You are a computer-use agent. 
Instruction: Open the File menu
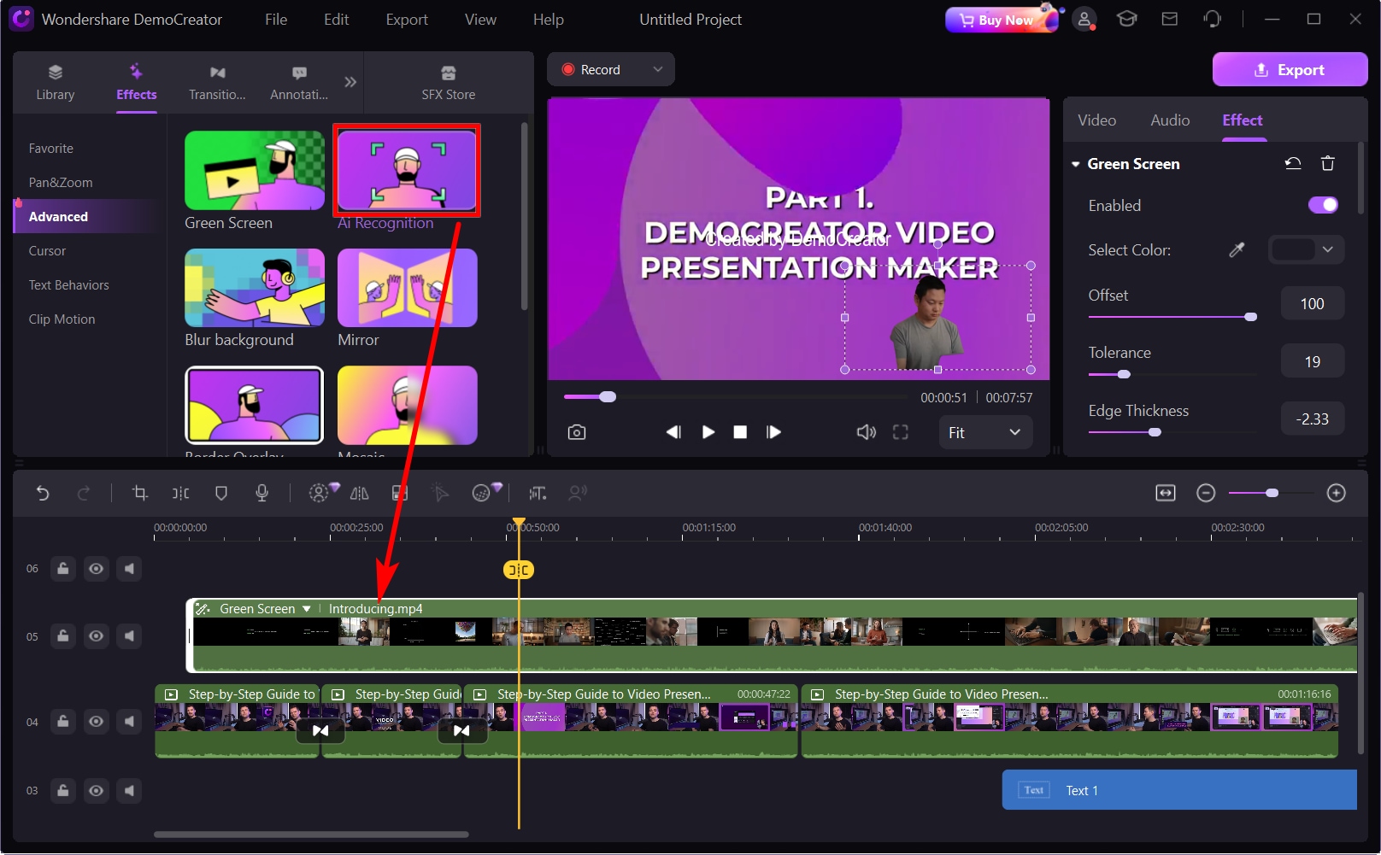pyautogui.click(x=276, y=19)
